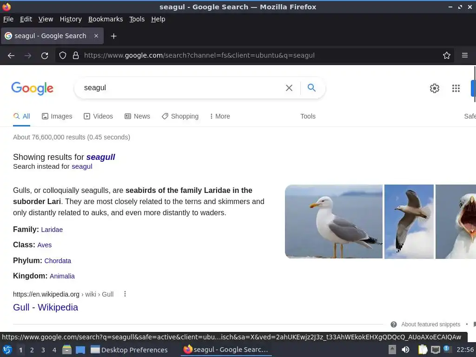
Task: Click the Google logo
Action: (x=33, y=88)
